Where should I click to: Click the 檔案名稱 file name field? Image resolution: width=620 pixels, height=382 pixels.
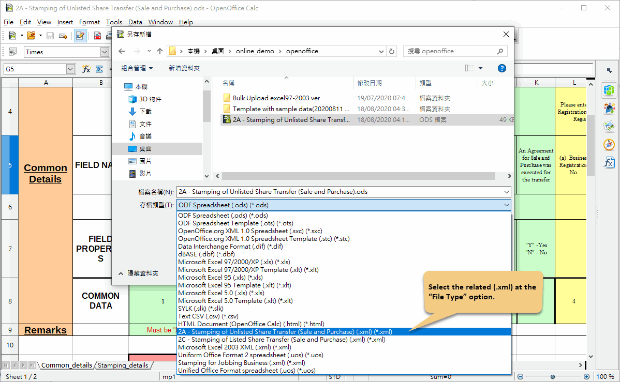click(344, 192)
